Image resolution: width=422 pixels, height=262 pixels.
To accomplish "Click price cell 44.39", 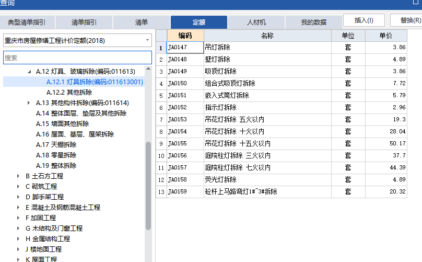I will [386, 167].
